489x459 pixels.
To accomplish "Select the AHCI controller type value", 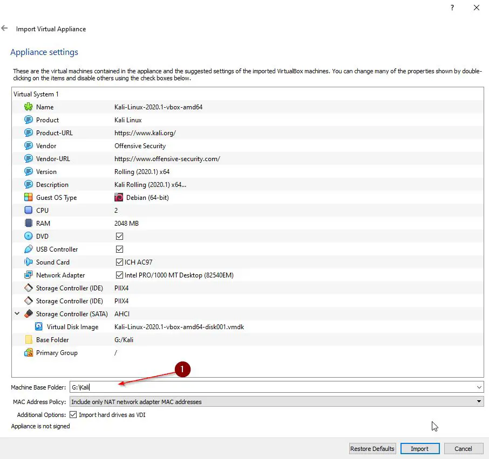I will 122,314.
